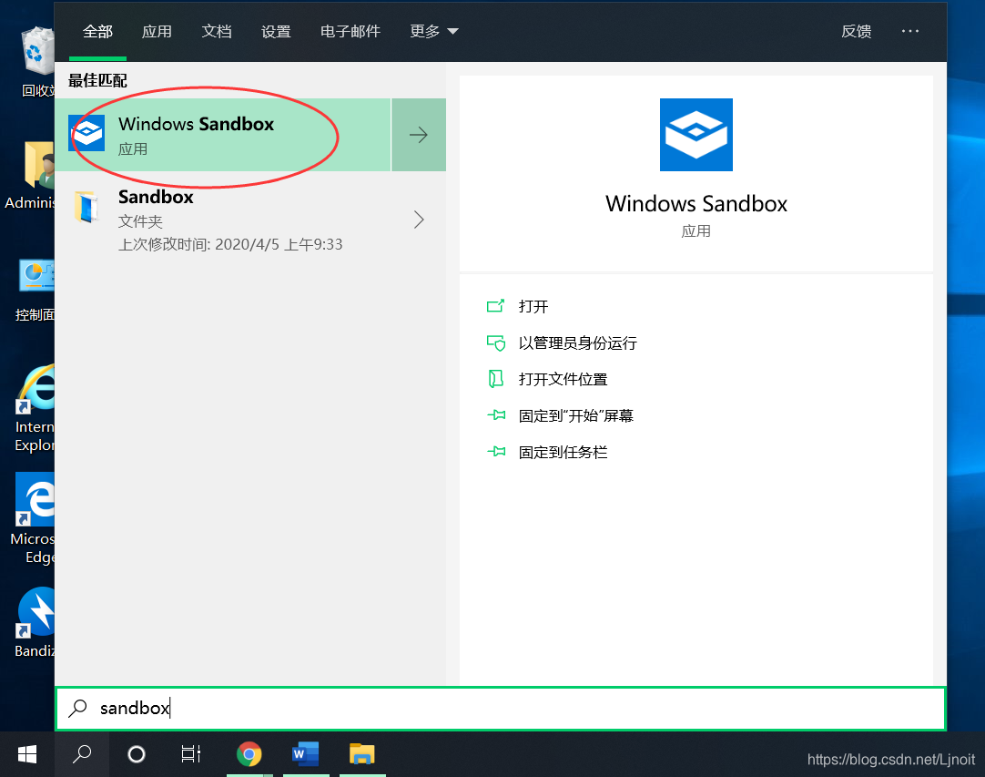Switch to the 应用 tab
The height and width of the screenshot is (777, 985).
[157, 32]
